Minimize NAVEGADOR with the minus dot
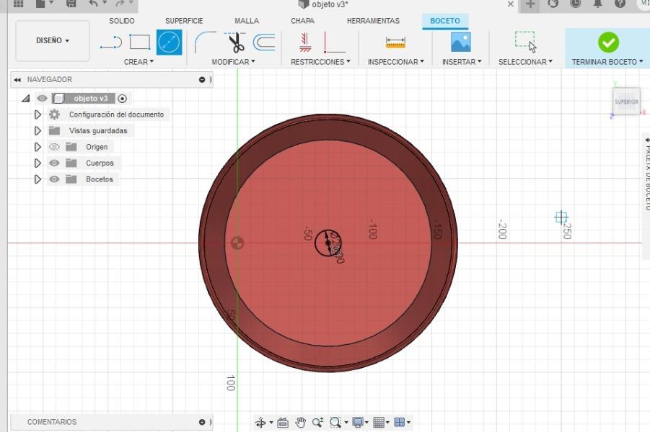This screenshot has height=432, width=650. click(202, 79)
